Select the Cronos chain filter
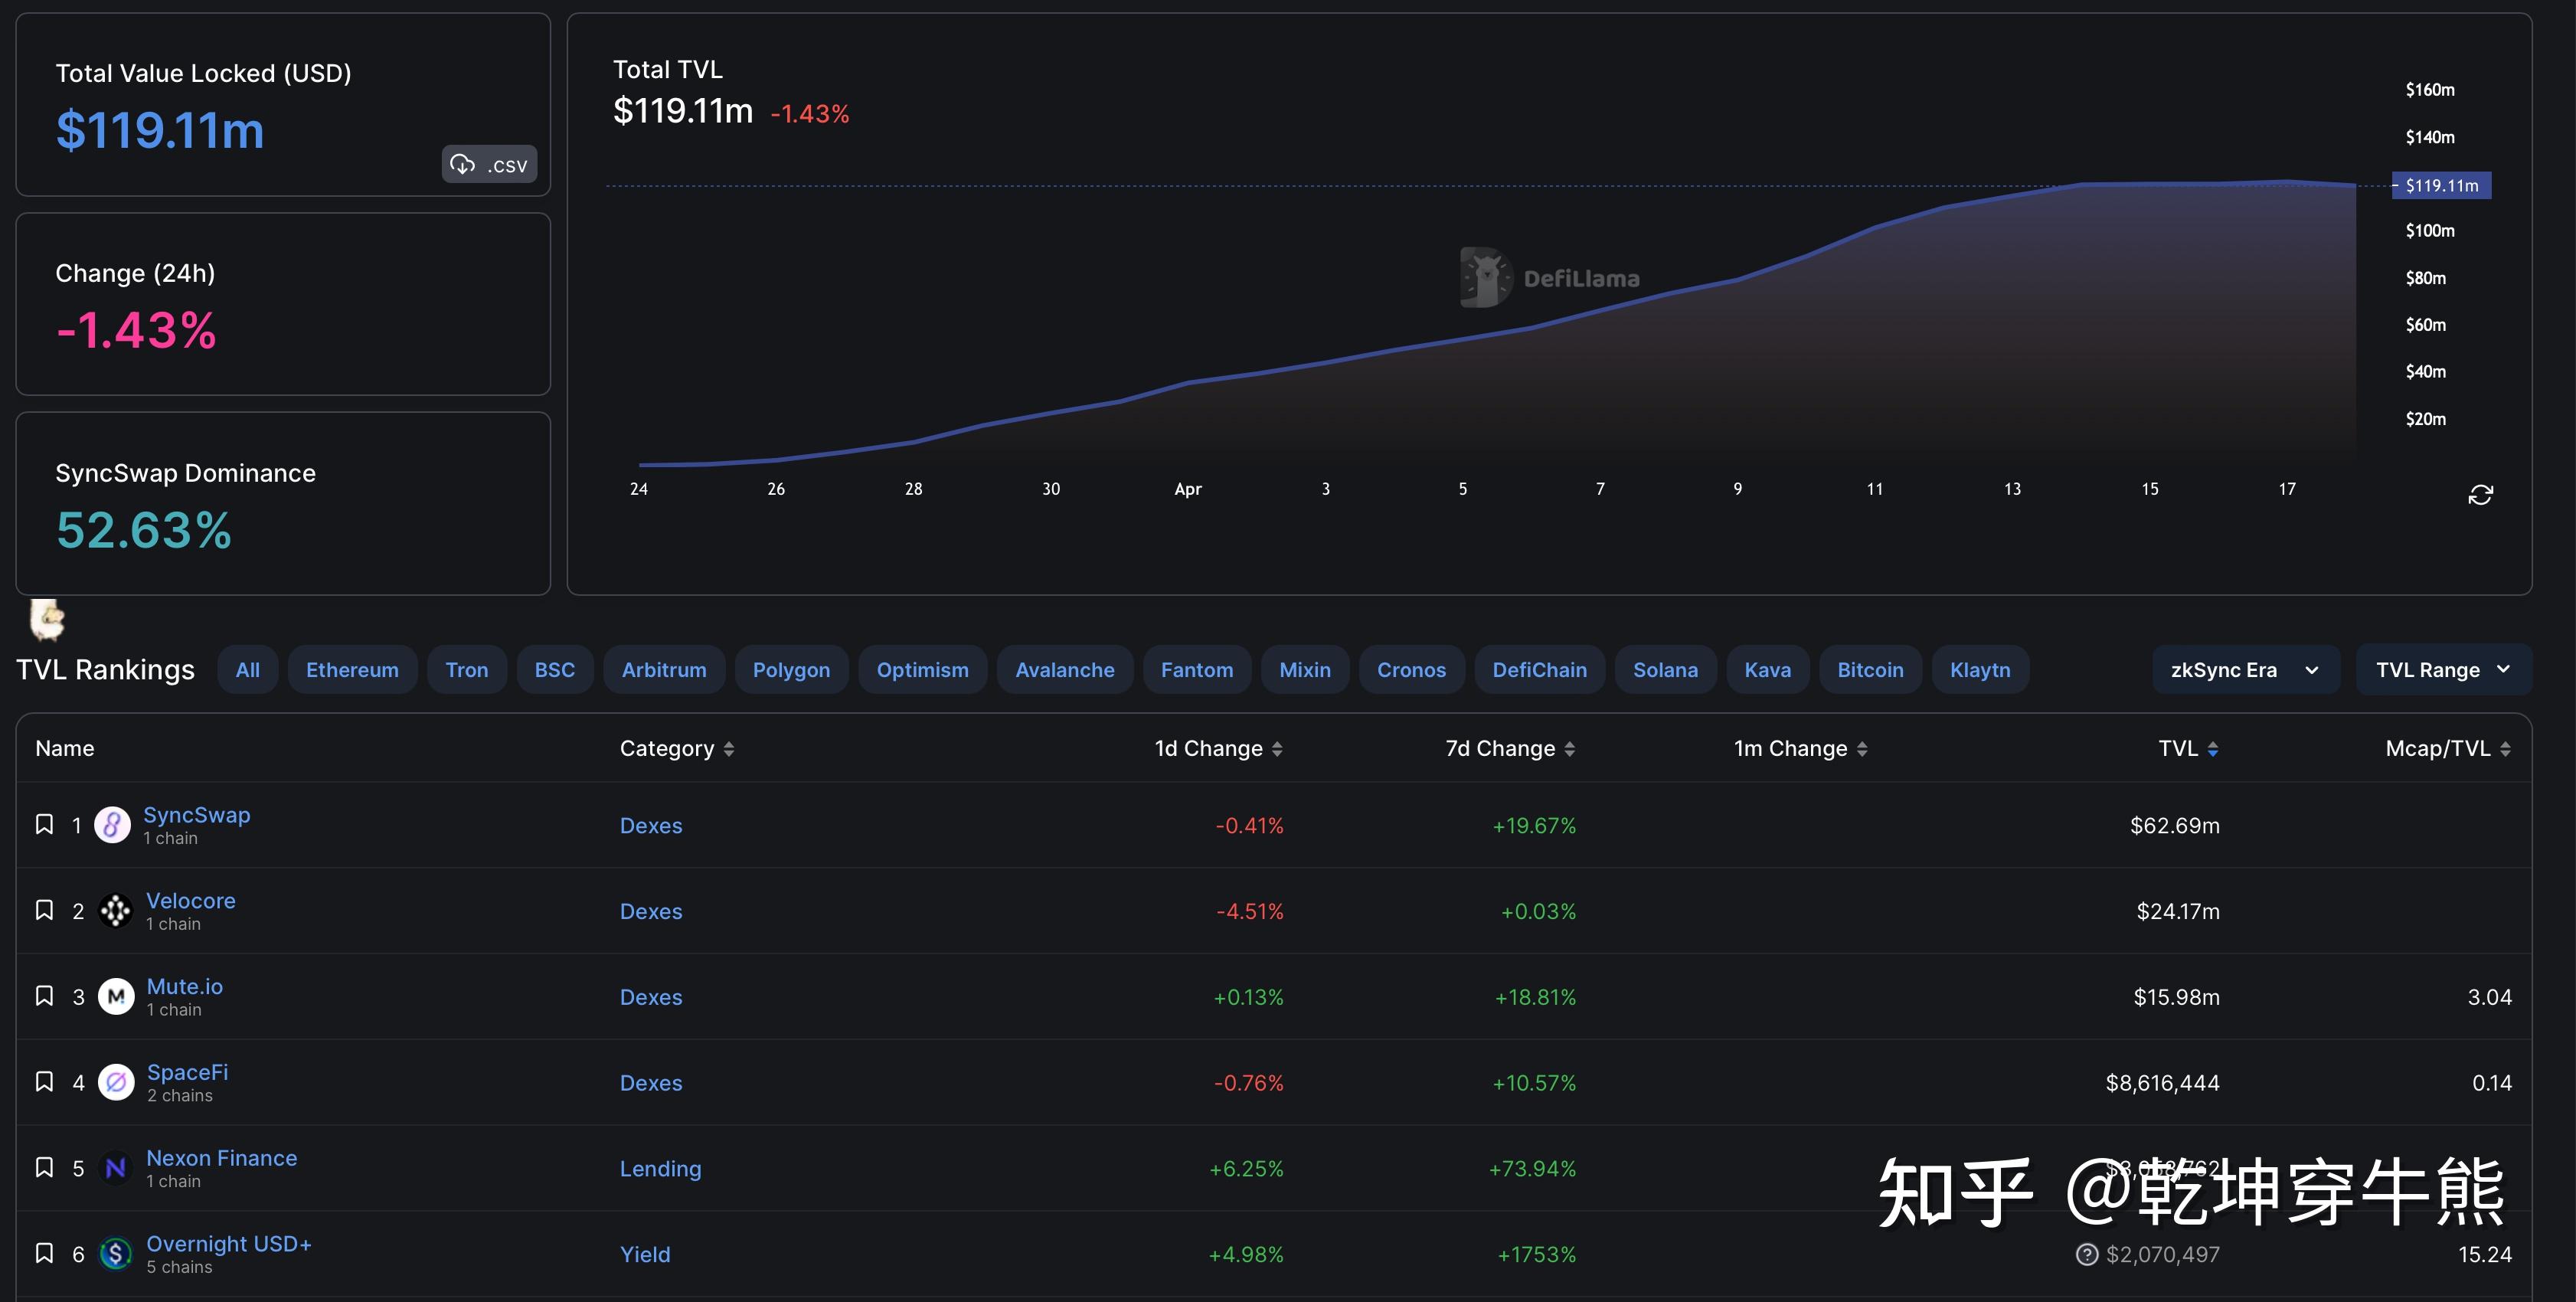Image resolution: width=2576 pixels, height=1302 pixels. tap(1411, 670)
